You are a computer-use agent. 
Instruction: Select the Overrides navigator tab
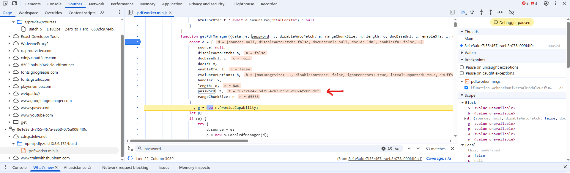point(53,13)
